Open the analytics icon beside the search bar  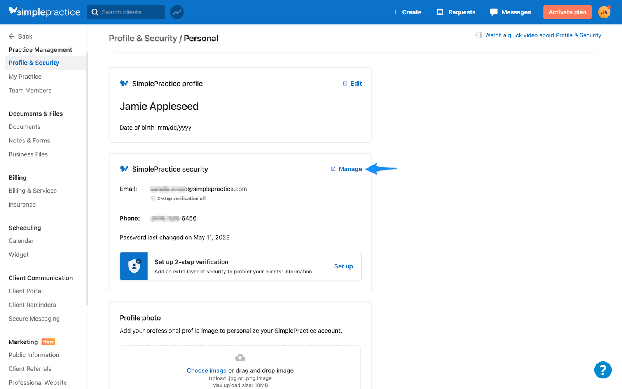click(x=177, y=12)
